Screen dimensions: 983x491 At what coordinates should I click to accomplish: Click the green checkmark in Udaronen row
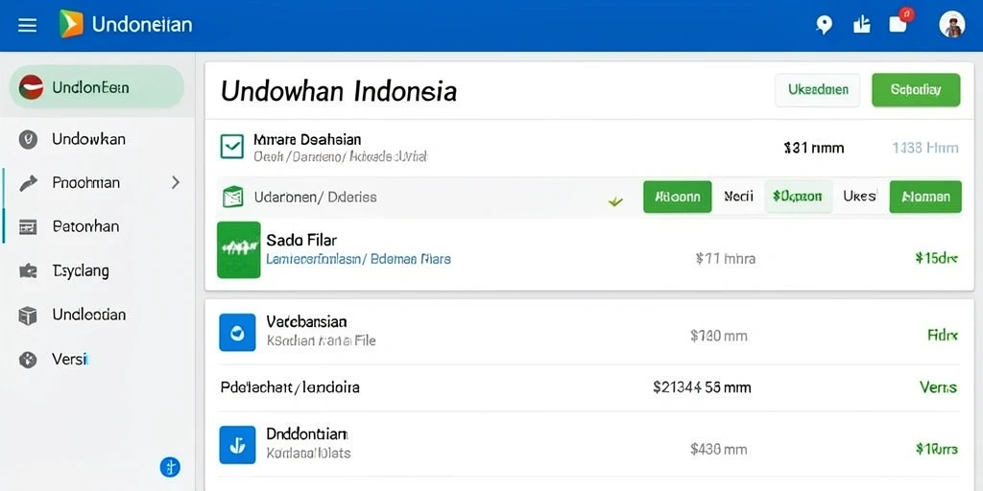coord(615,201)
